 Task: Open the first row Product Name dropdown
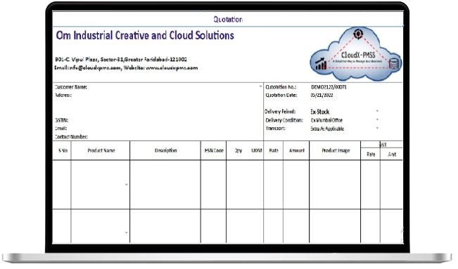[126, 185]
